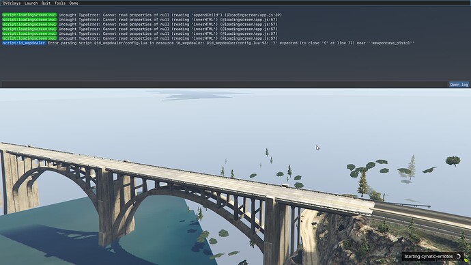Select the Quit menu item
471x265 pixels.
coord(46,3)
